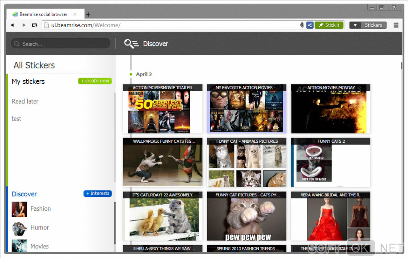Click the microphone voice search icon
408x258 pixels.
(x=302, y=25)
